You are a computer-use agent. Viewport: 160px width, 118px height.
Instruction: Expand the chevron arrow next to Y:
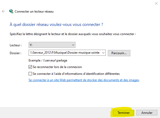tap(73, 45)
